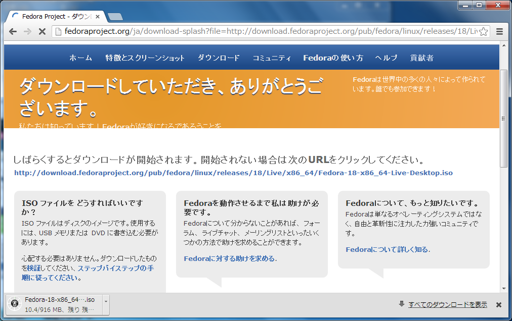This screenshot has height=321, width=512.
Task: Open the ダウンロード navigation item
Action: point(219,58)
